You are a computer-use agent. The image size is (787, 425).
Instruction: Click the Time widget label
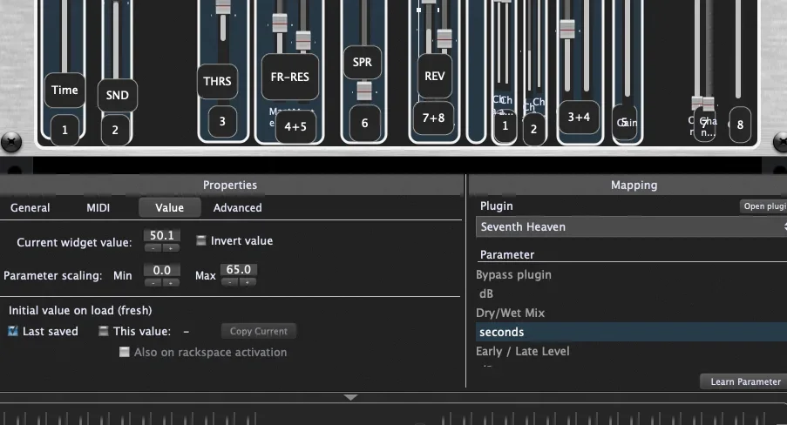tap(64, 90)
